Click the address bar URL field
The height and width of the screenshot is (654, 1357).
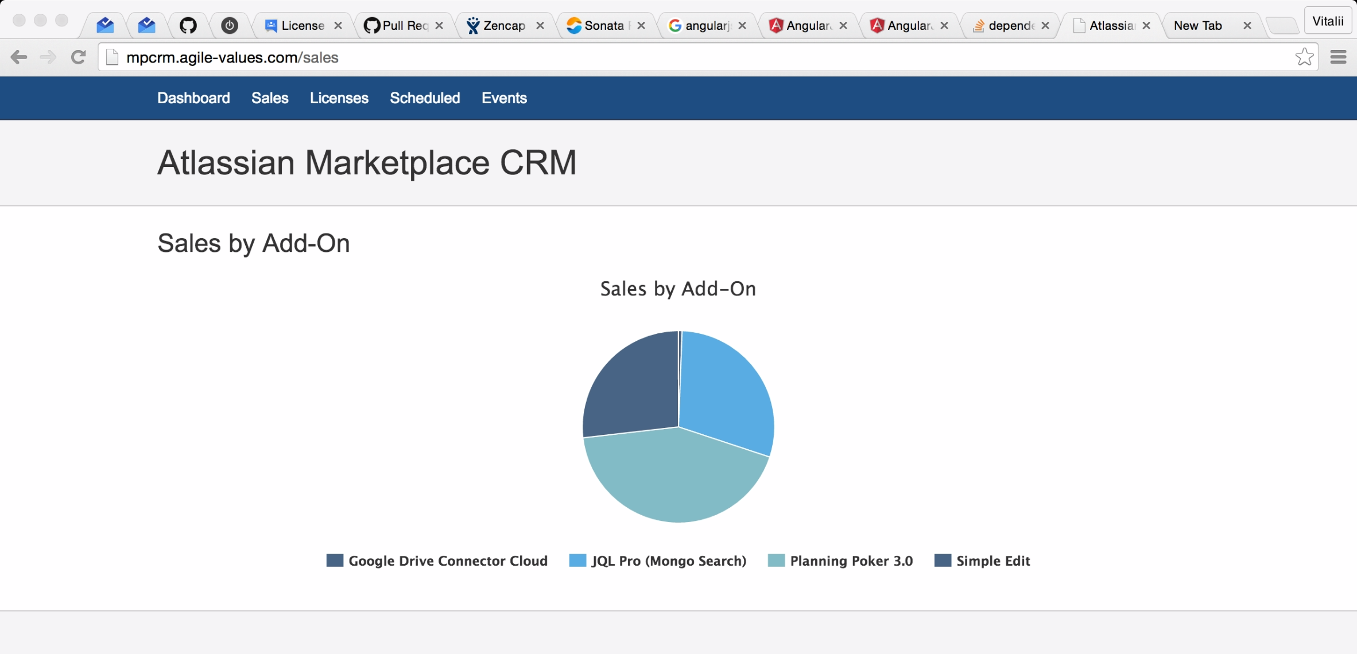pyautogui.click(x=689, y=57)
